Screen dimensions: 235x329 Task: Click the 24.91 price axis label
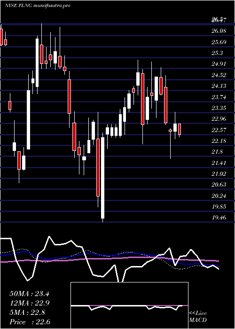click(219, 64)
